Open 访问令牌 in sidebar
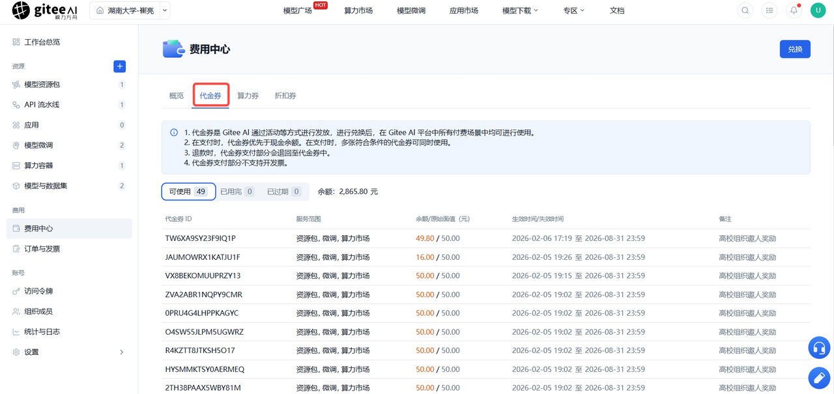Viewport: 834px width, 394px height. pos(69,291)
